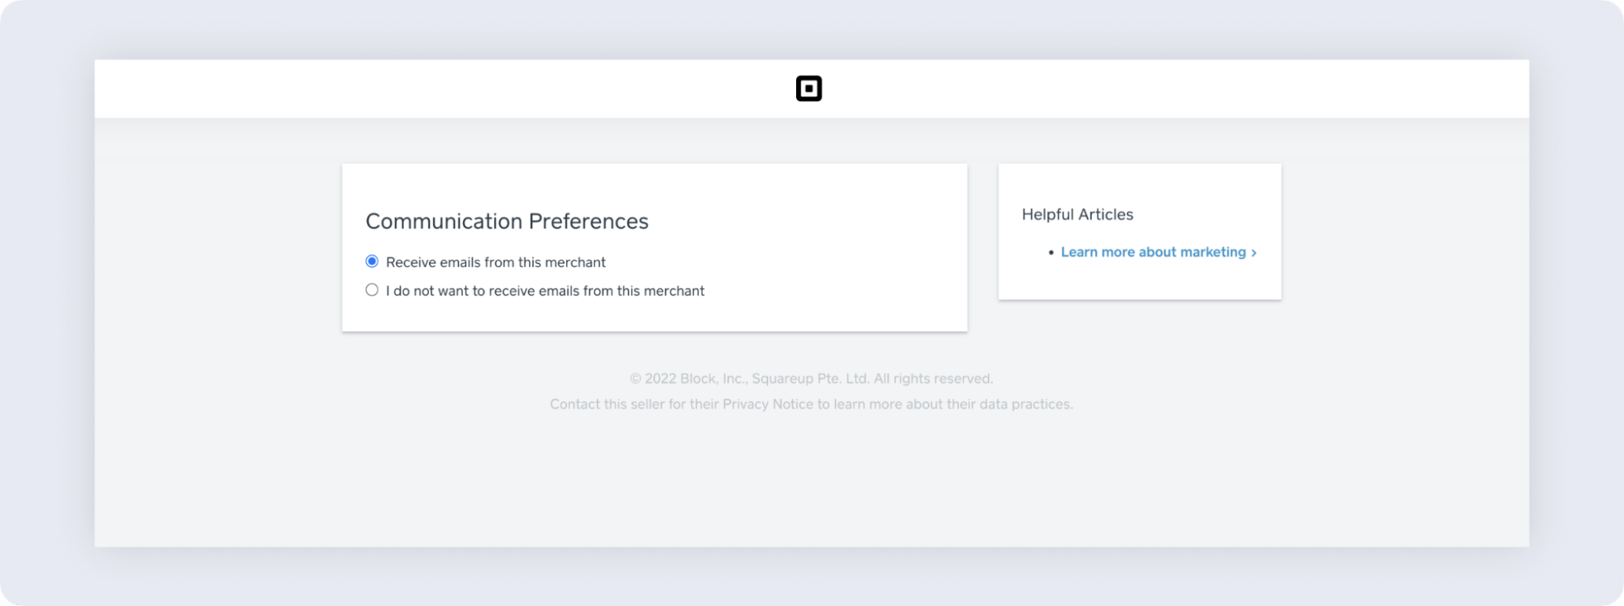Click the Square logo in header
This screenshot has width=1624, height=606.
pyautogui.click(x=808, y=89)
